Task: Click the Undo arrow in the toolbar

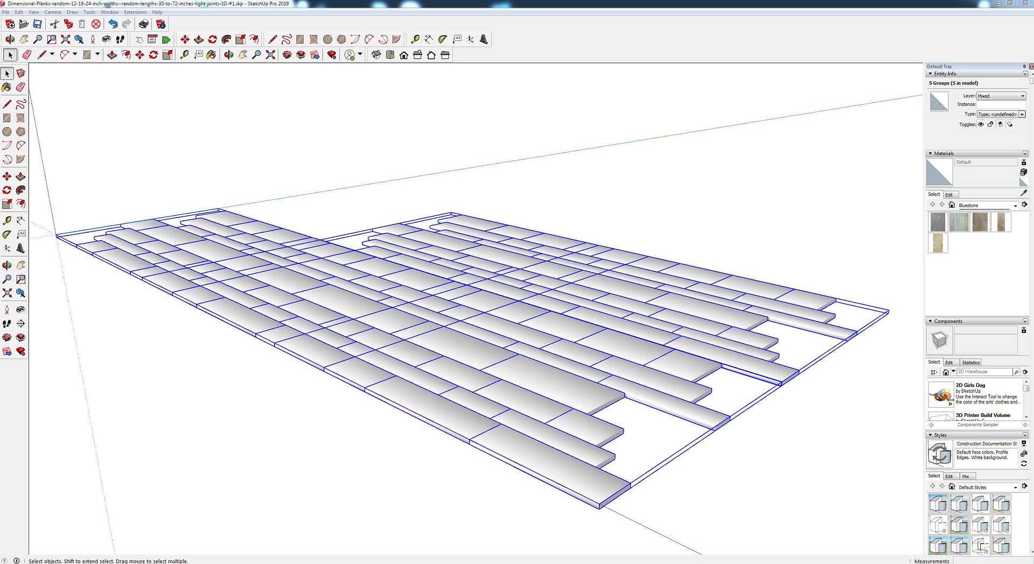Action: 113,24
